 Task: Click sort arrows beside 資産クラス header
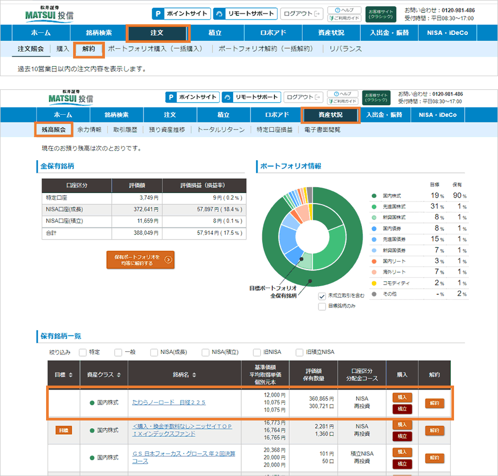point(118,374)
